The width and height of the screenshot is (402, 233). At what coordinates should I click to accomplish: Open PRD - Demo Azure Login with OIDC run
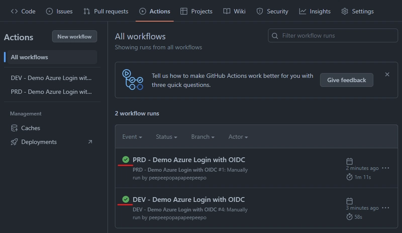[189, 160]
